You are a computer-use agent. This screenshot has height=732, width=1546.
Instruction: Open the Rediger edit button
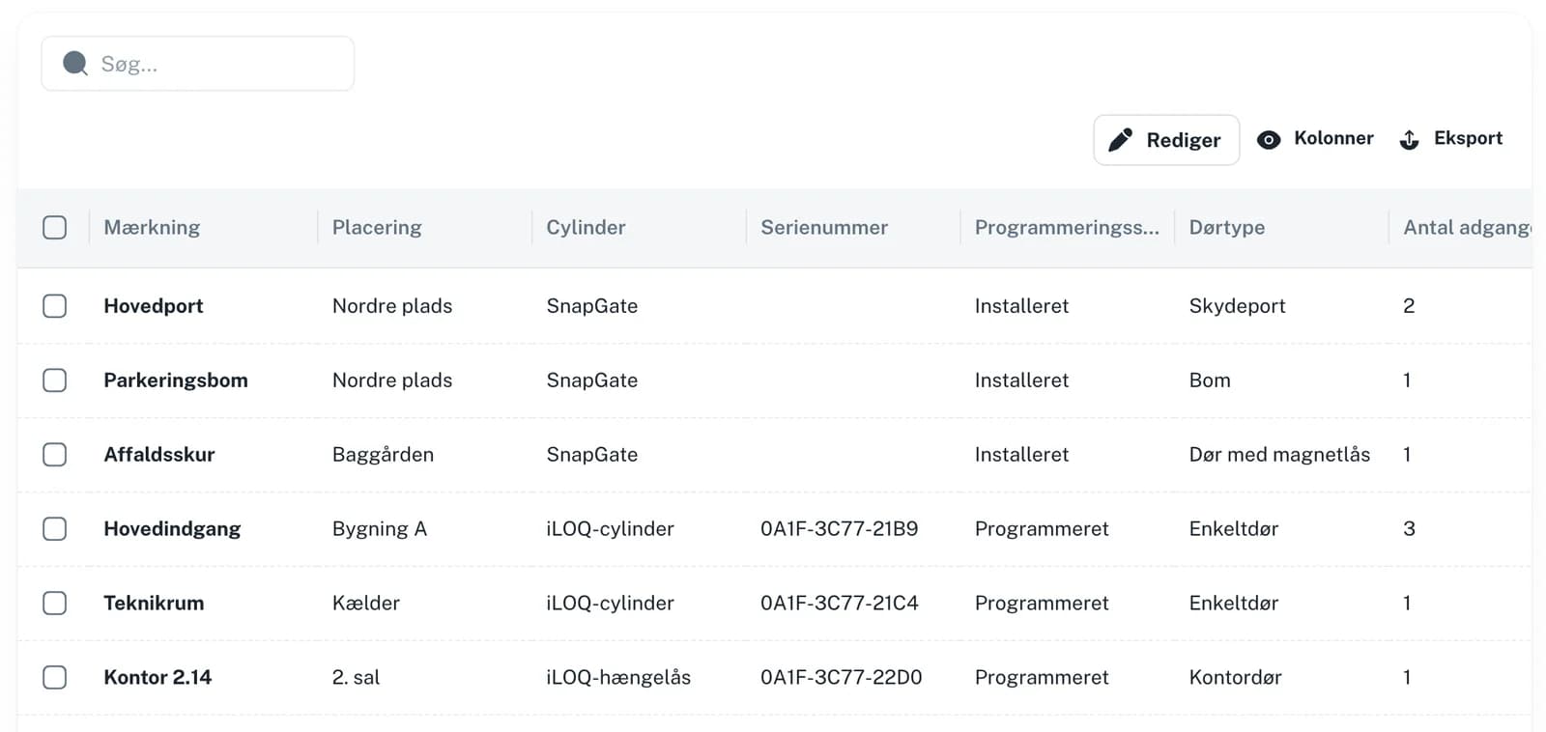(x=1166, y=140)
